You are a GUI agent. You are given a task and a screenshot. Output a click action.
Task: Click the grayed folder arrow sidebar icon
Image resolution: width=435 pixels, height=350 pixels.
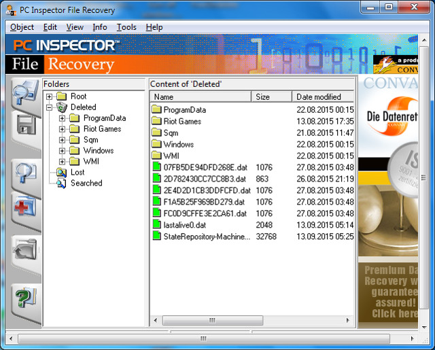(26, 252)
